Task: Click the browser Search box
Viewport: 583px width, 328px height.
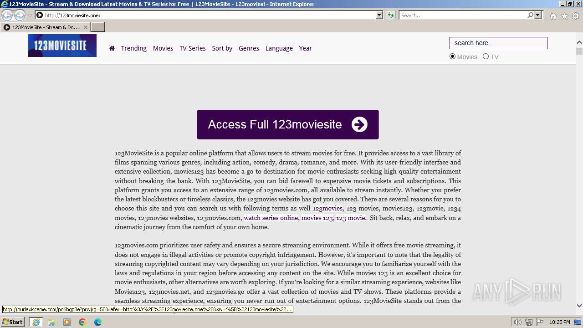Action: coord(463,15)
